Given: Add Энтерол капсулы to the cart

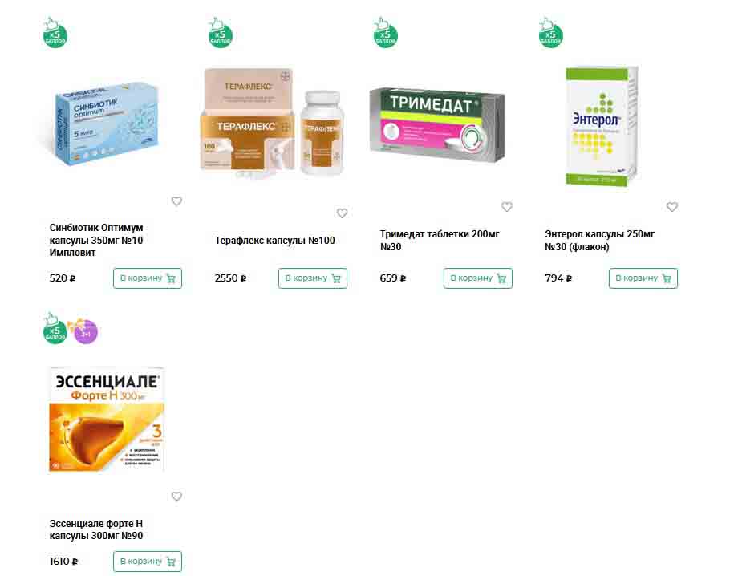Looking at the screenshot, I should [643, 278].
